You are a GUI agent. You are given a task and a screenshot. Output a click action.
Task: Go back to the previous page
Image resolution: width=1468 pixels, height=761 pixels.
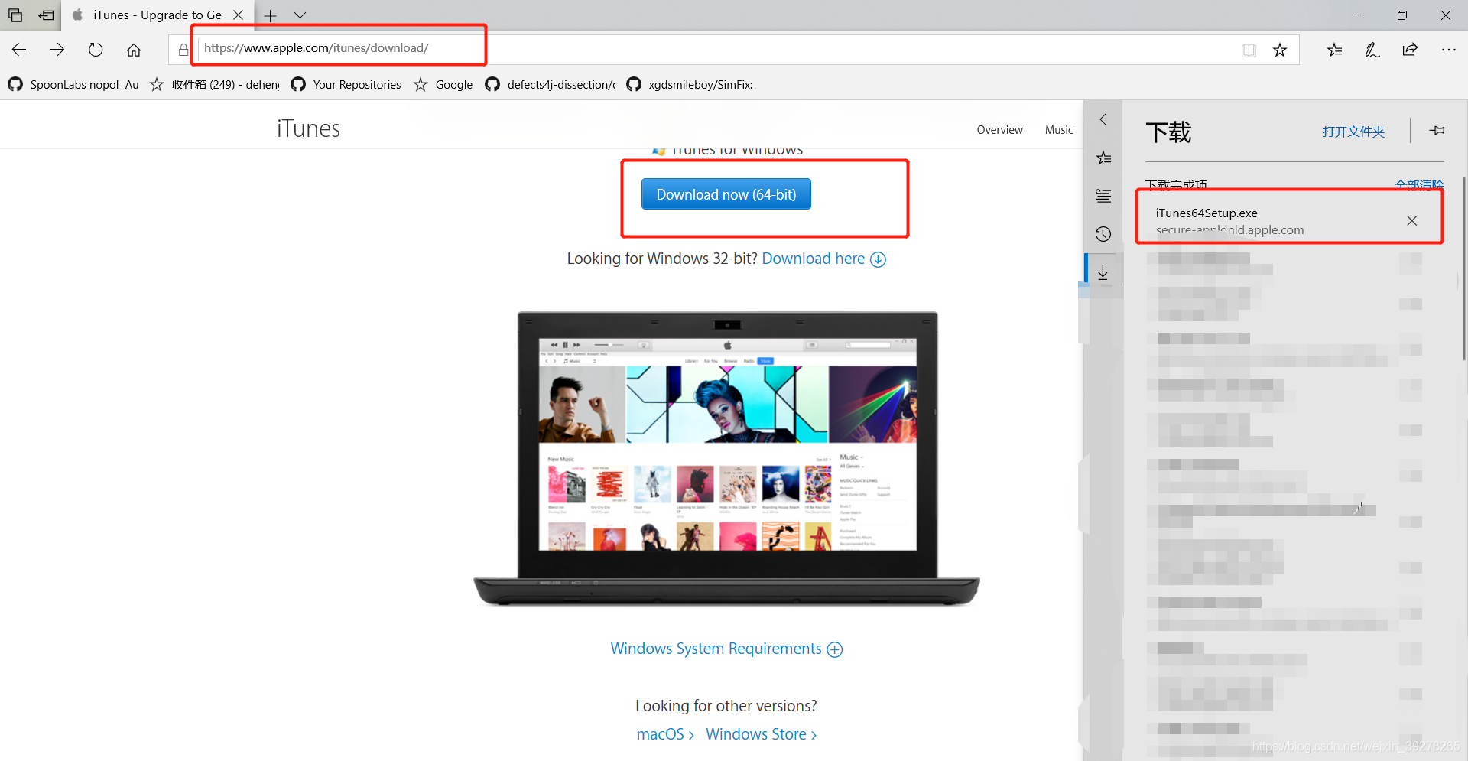[19, 50]
